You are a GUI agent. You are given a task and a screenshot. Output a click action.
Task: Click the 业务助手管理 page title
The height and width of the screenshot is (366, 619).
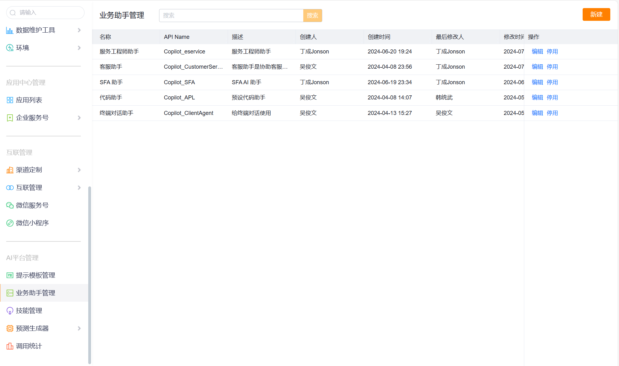coord(122,15)
